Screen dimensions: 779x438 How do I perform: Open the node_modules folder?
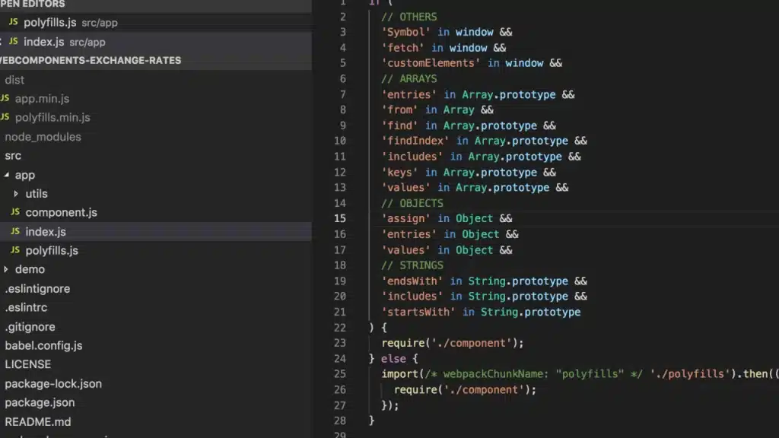click(x=43, y=137)
